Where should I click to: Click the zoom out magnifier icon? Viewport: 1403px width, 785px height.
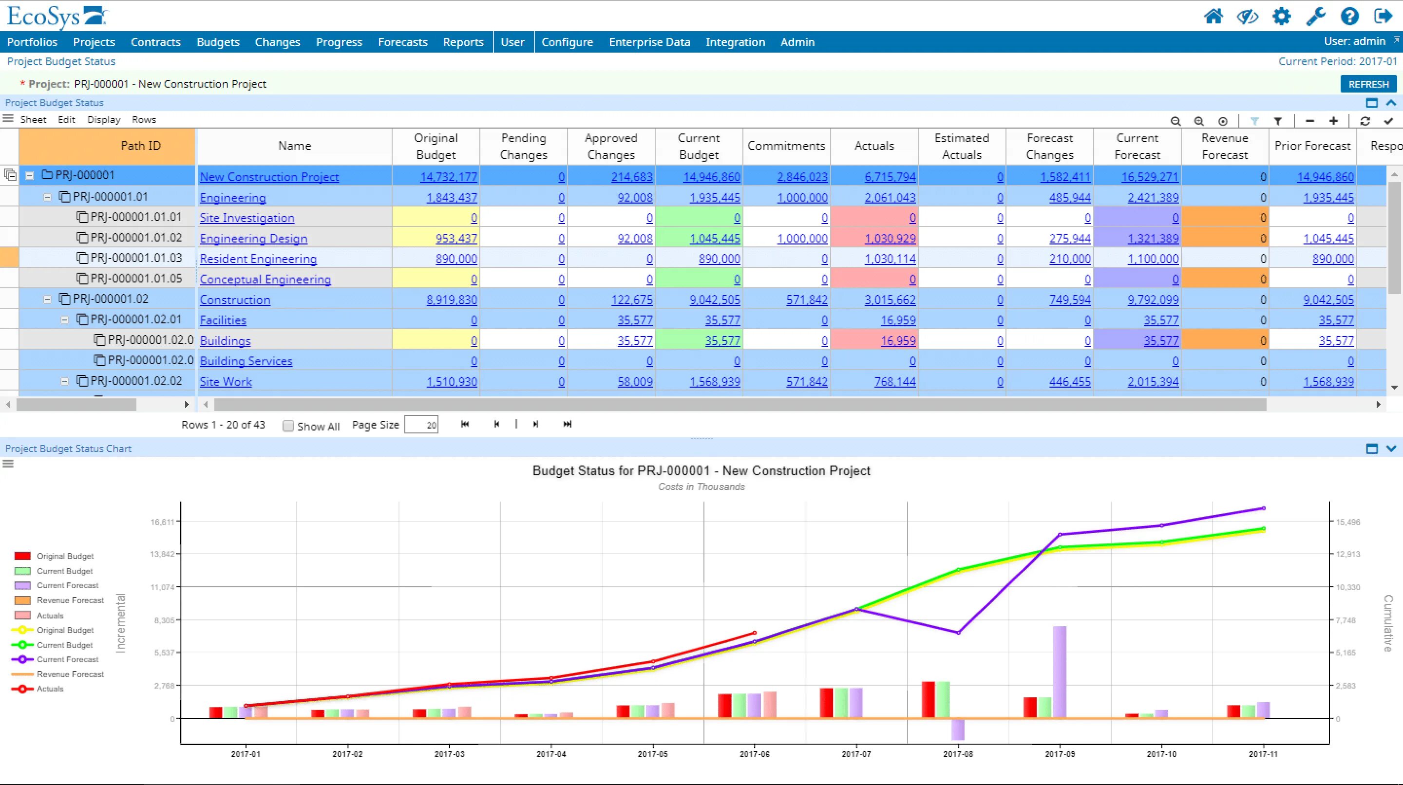tap(1175, 121)
